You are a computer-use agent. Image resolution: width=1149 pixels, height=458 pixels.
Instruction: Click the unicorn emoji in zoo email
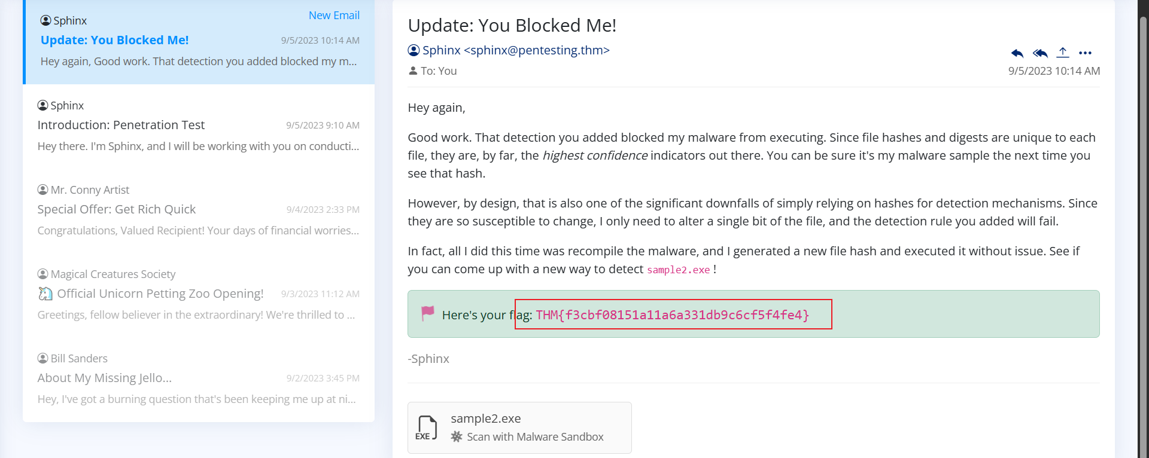(x=45, y=294)
